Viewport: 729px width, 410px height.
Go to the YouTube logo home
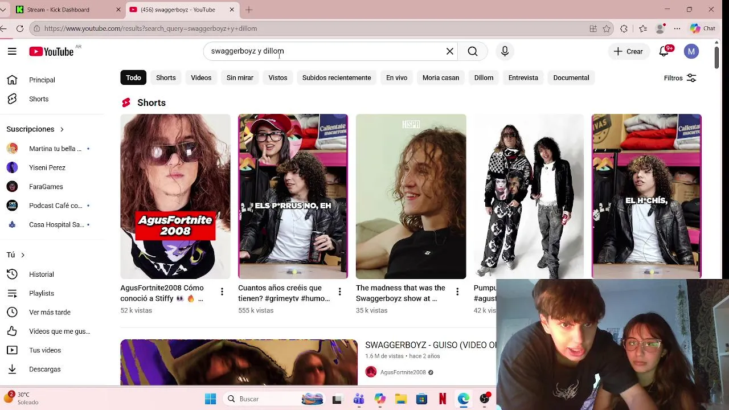click(x=52, y=51)
